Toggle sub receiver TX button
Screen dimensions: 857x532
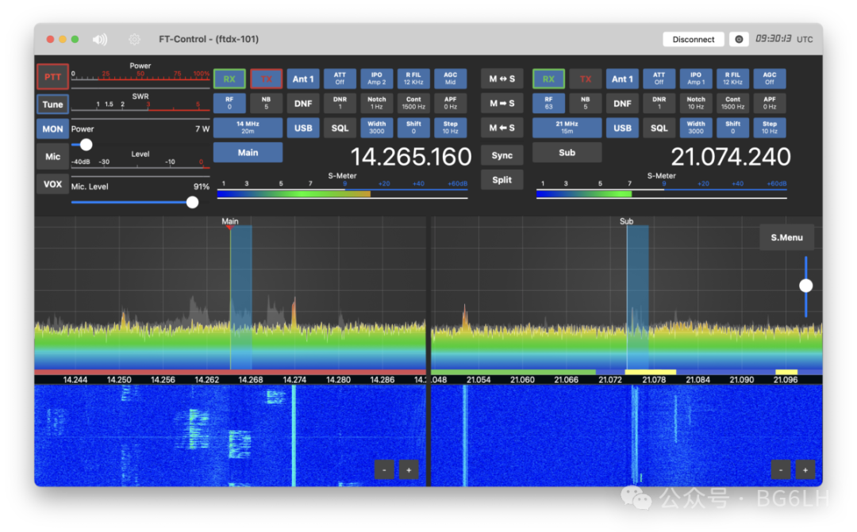tap(586, 78)
